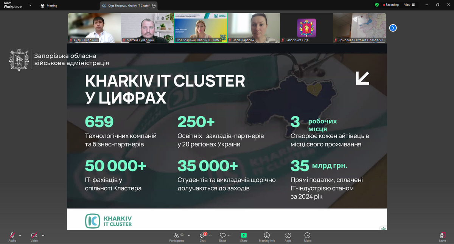Show next participants with blue arrow

click(x=393, y=28)
